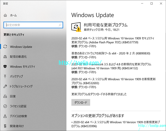The image size is (166, 131).
Task: Open 回復 settings page
Action: 13,96
